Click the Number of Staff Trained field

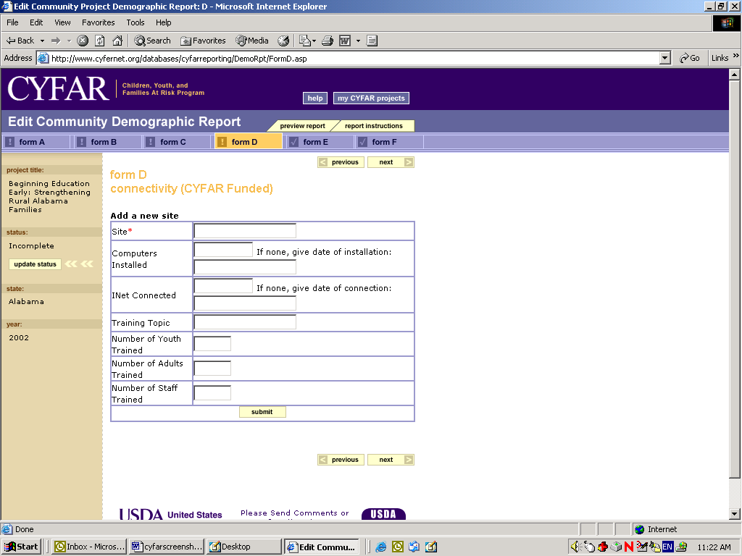point(212,393)
